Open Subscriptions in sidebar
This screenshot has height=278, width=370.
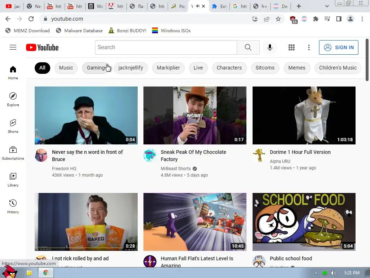[x=13, y=153]
